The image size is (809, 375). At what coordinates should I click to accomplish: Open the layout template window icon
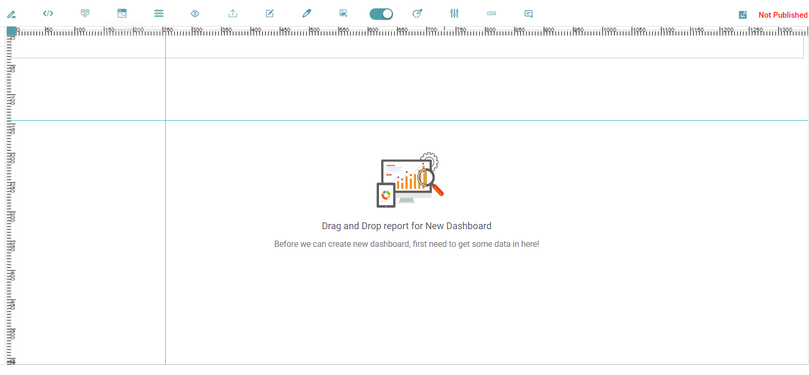coord(122,14)
